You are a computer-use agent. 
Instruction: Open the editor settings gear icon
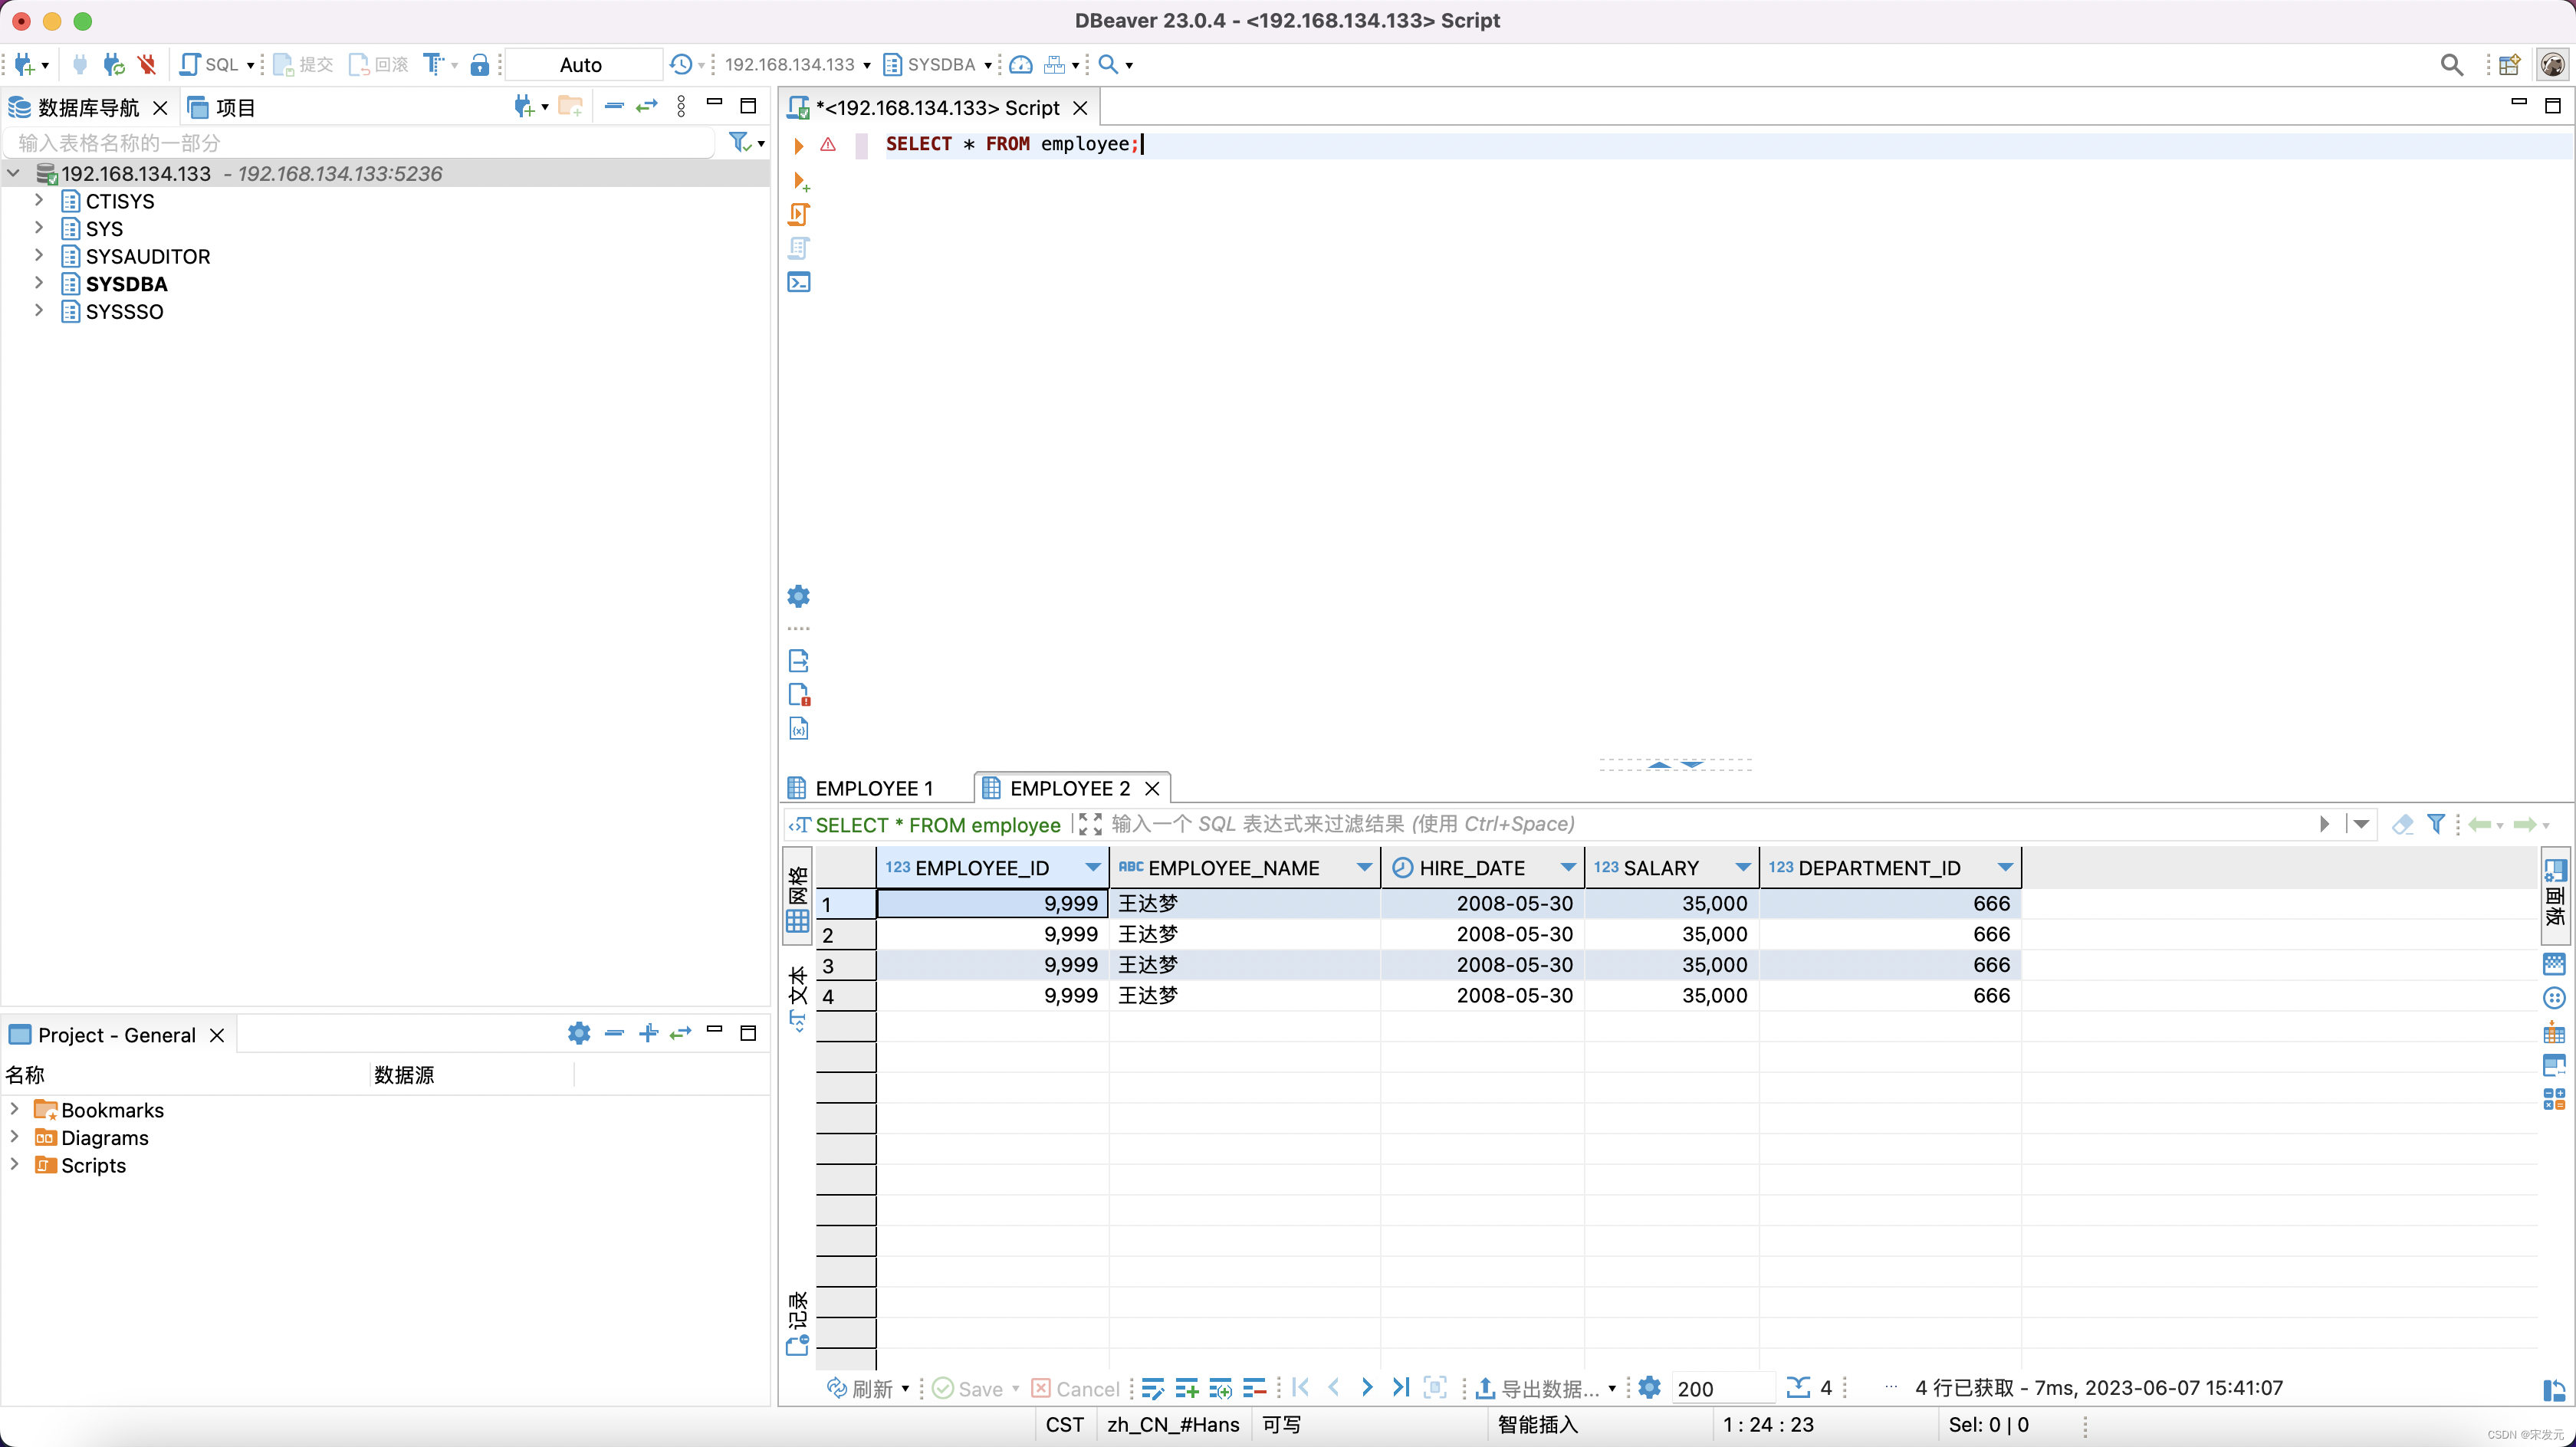[x=798, y=597]
